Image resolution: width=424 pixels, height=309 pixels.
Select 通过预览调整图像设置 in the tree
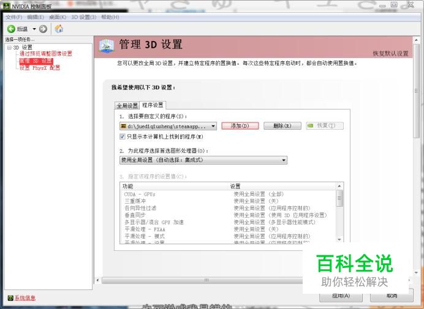46,53
